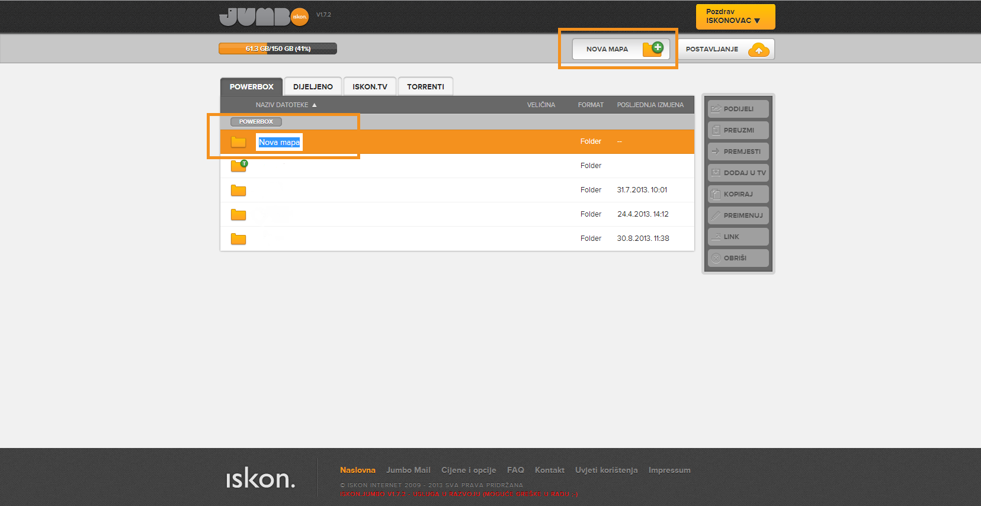Toggle sort arrow next to Naziv datoteke

coord(315,105)
